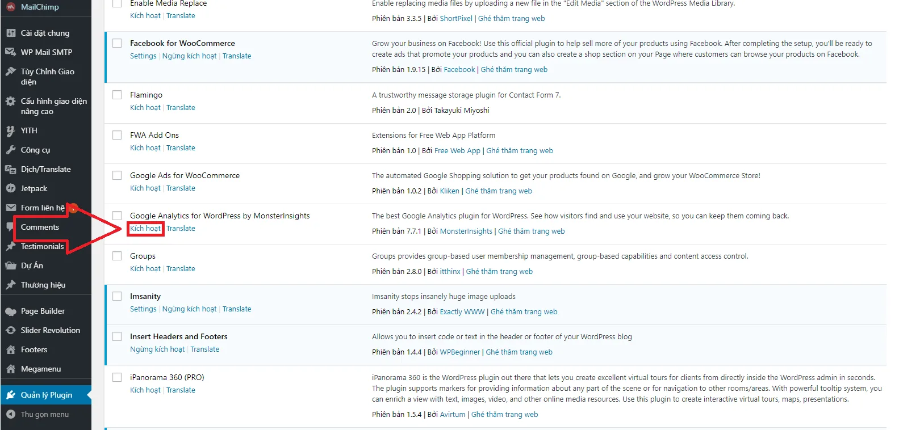Tick the iPanorama 360 (PRO) checkbox
This screenshot has height=430, width=899.
coord(117,377)
